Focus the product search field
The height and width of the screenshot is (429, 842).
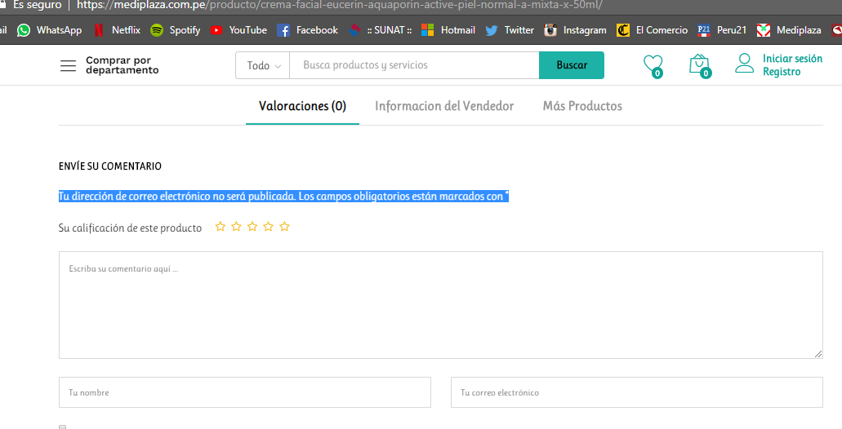[x=415, y=65]
